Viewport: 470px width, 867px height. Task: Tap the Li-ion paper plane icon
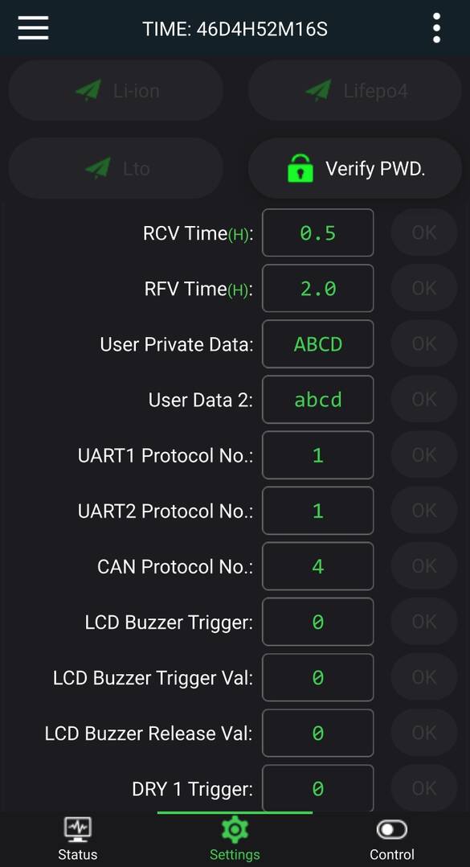pyautogui.click(x=88, y=90)
